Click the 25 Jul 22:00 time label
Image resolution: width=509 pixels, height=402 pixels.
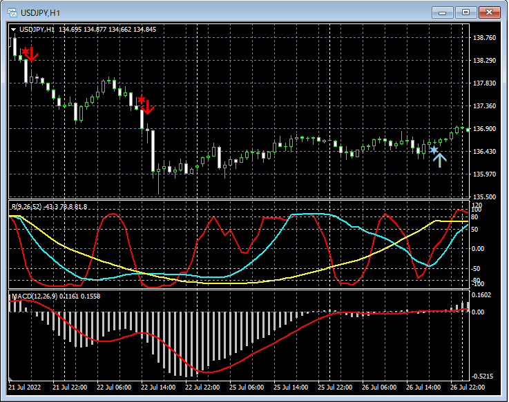click(x=335, y=388)
